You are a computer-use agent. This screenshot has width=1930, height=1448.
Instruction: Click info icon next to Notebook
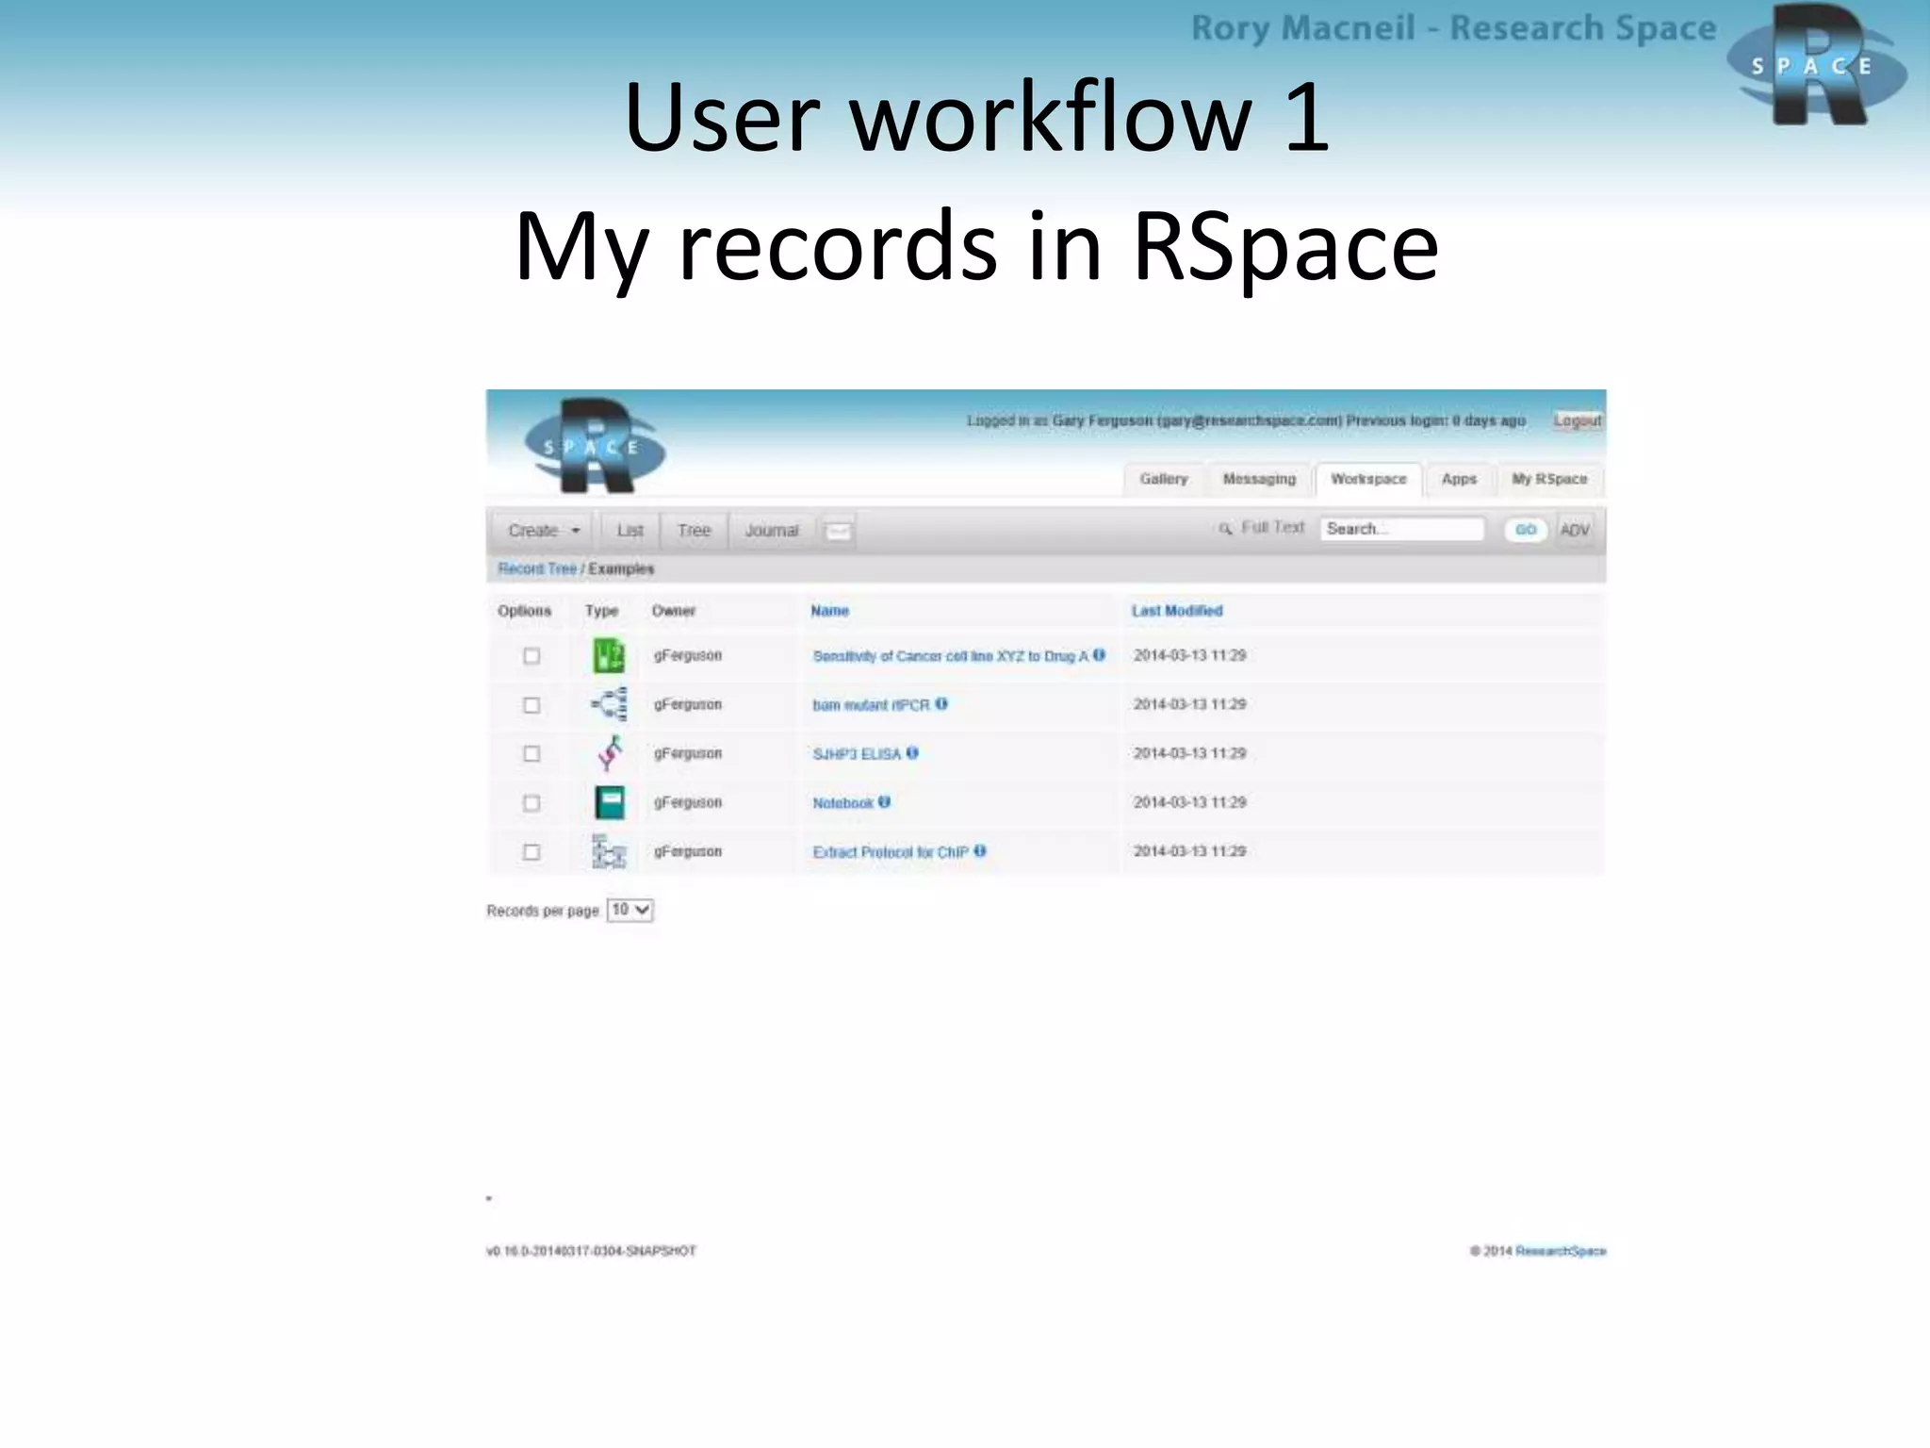pyautogui.click(x=884, y=801)
